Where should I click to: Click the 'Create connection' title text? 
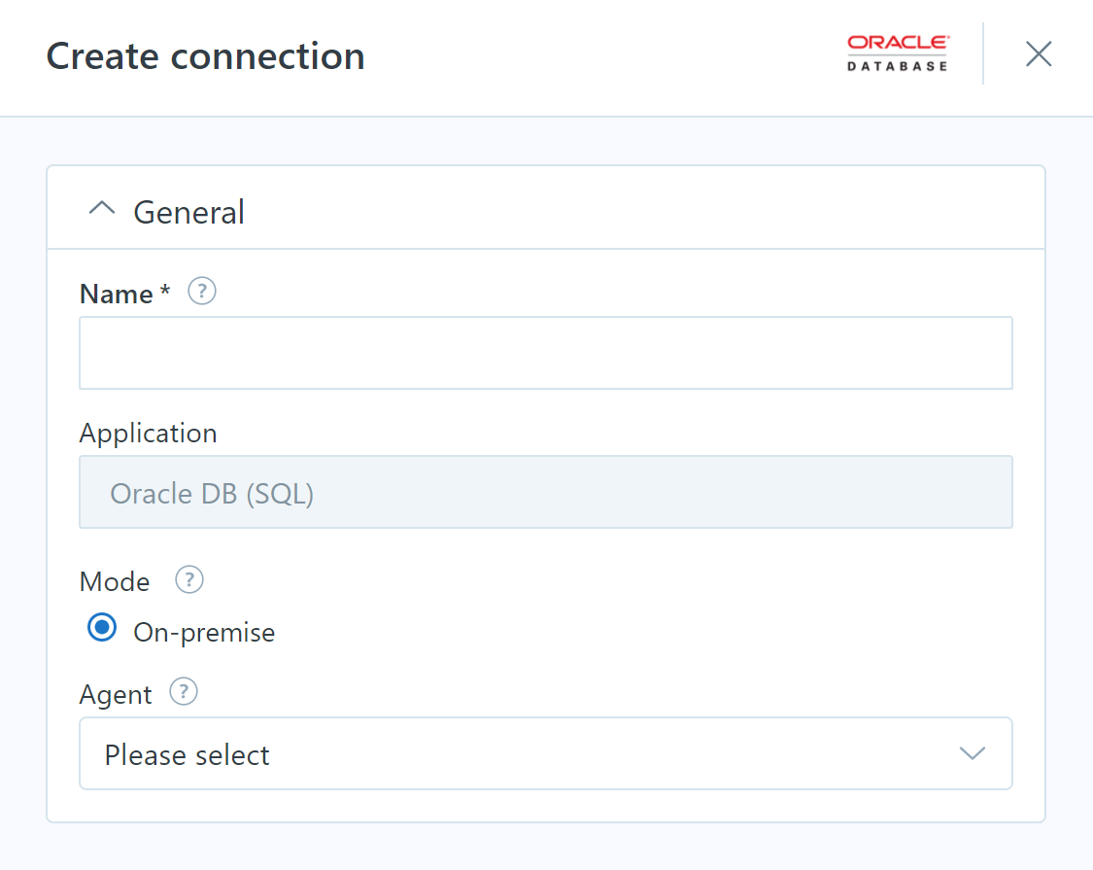[x=205, y=55]
